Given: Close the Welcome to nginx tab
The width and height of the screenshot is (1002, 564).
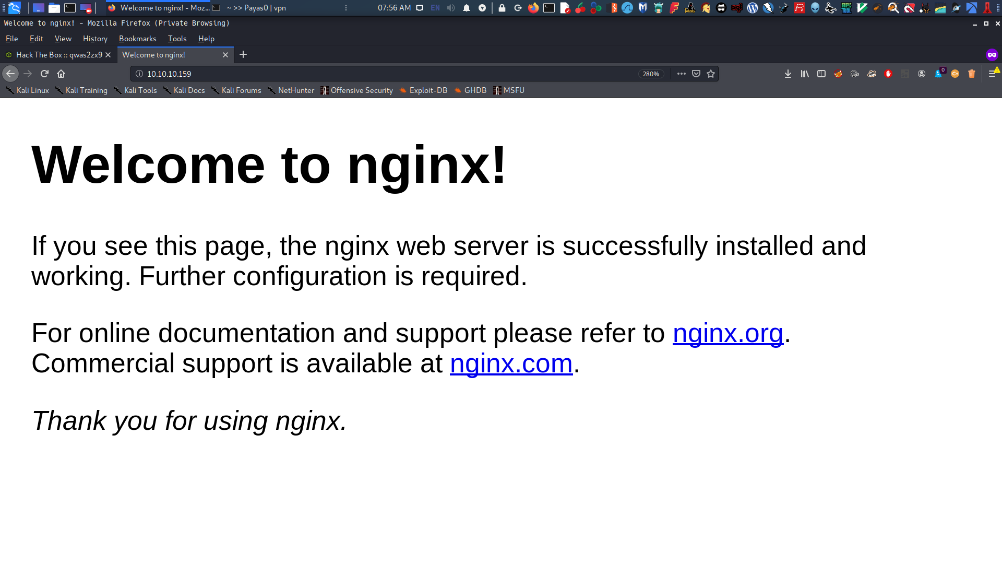Looking at the screenshot, I should tap(225, 55).
